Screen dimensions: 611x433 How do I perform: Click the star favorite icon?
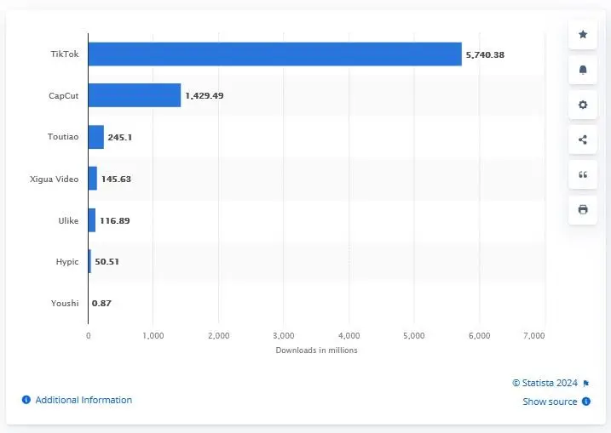pos(583,35)
